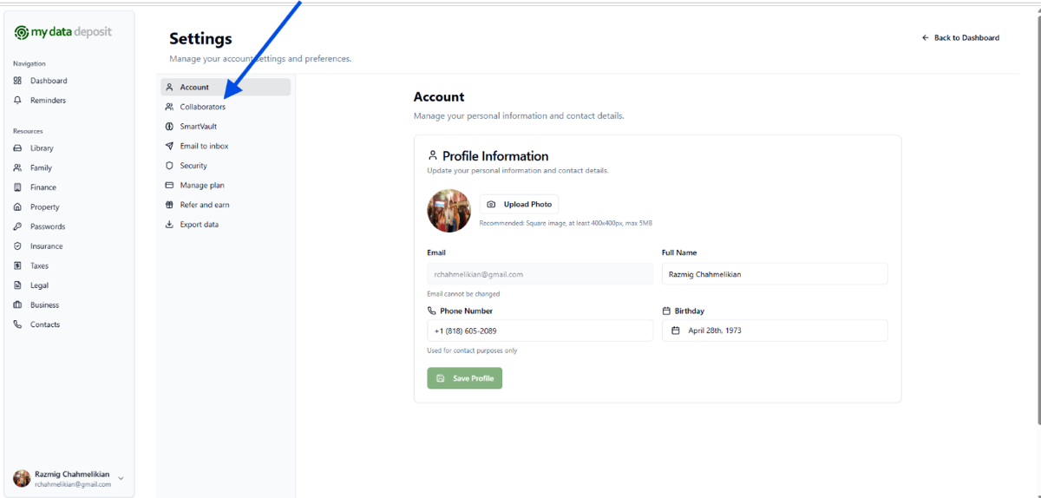Expand the user menu chevron beside Razmig Chahmelikian
This screenshot has width=1041, height=498.
click(x=121, y=478)
